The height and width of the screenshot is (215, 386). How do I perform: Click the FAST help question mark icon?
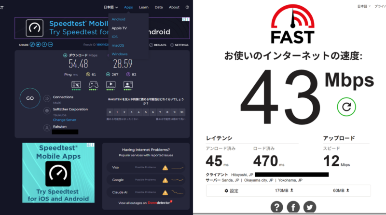click(x=276, y=207)
